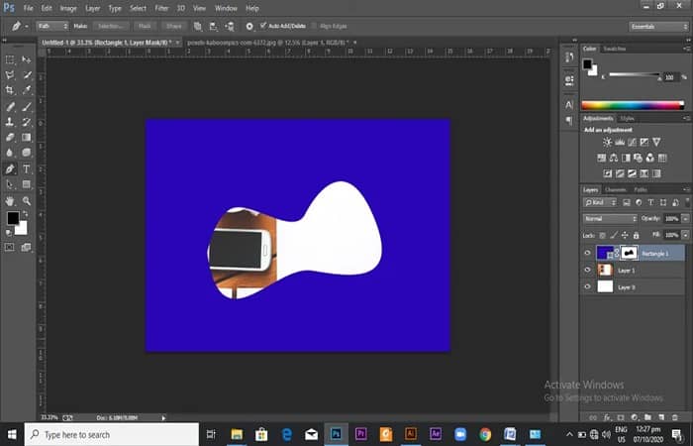
Task: Toggle the Auto Add/Delete checkbox
Action: pyautogui.click(x=263, y=26)
